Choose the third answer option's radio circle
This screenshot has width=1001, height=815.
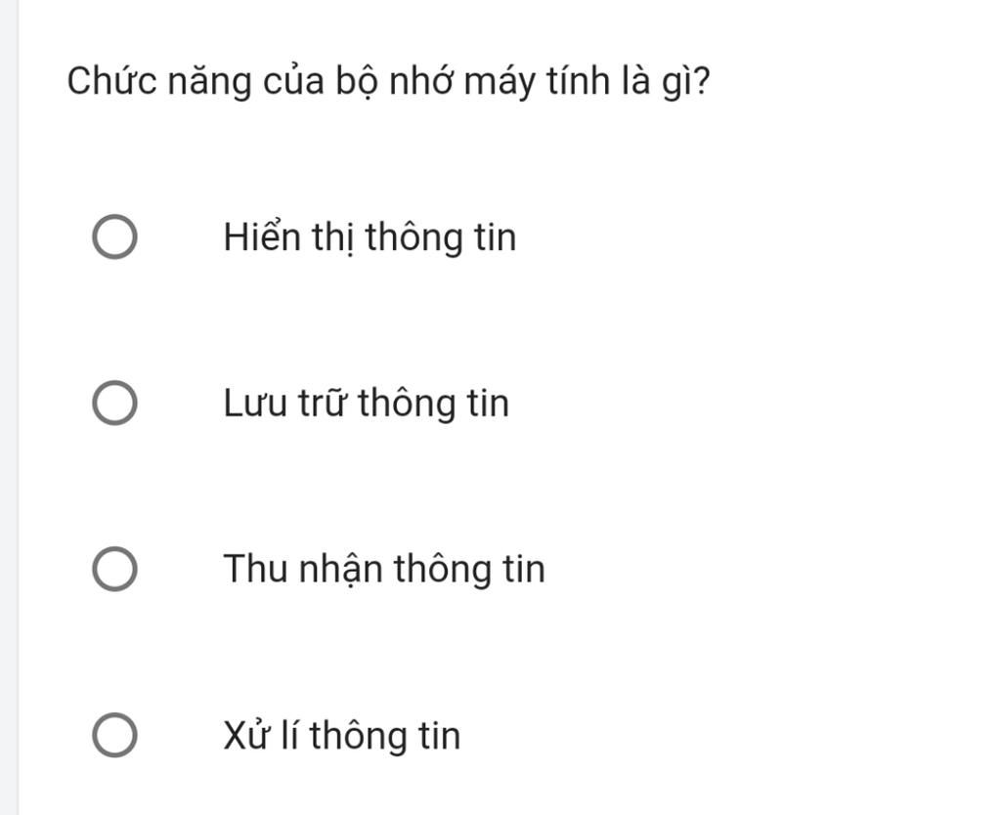(115, 569)
